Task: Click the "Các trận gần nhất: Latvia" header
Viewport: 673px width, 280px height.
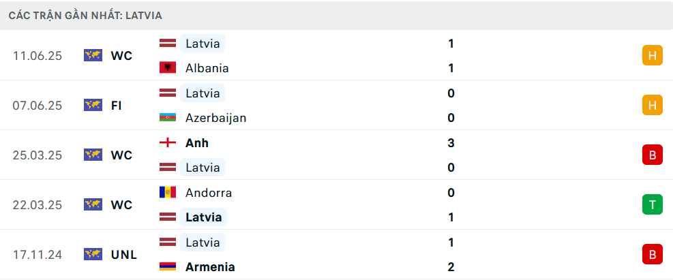Action: coord(85,15)
